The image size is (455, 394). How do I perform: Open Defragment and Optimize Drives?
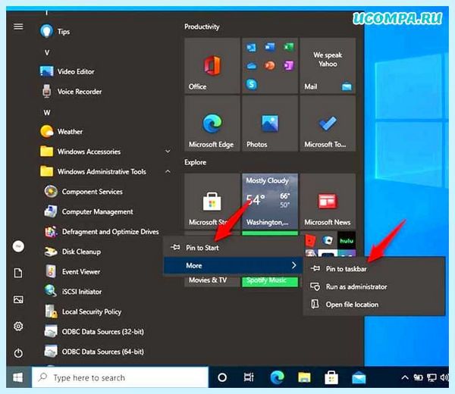(x=102, y=231)
